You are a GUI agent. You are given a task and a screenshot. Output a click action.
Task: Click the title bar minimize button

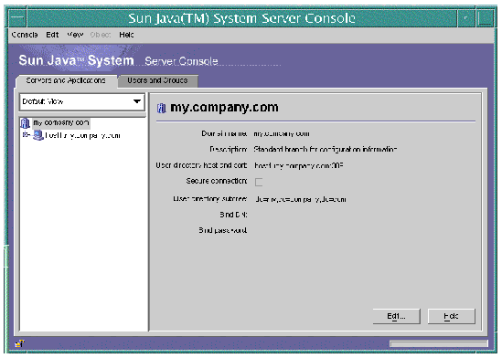point(465,18)
